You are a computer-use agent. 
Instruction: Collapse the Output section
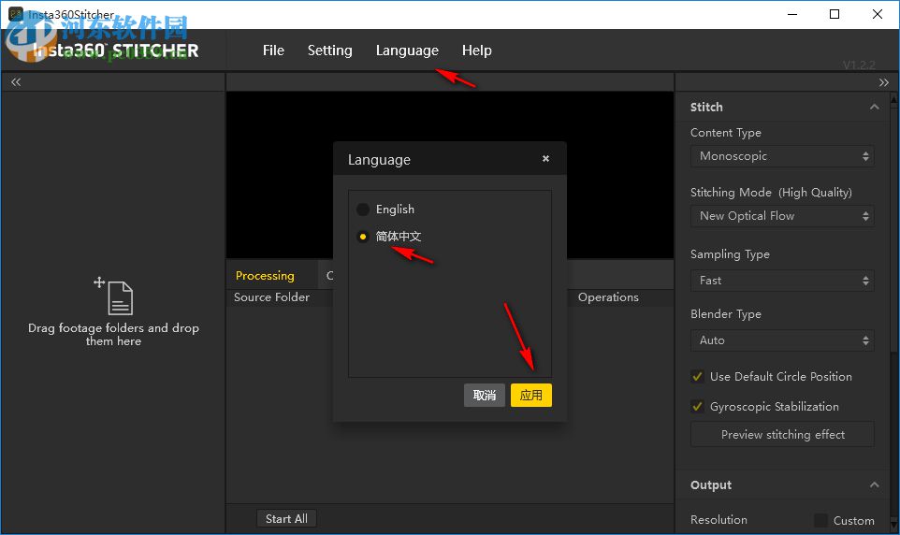[x=874, y=484]
